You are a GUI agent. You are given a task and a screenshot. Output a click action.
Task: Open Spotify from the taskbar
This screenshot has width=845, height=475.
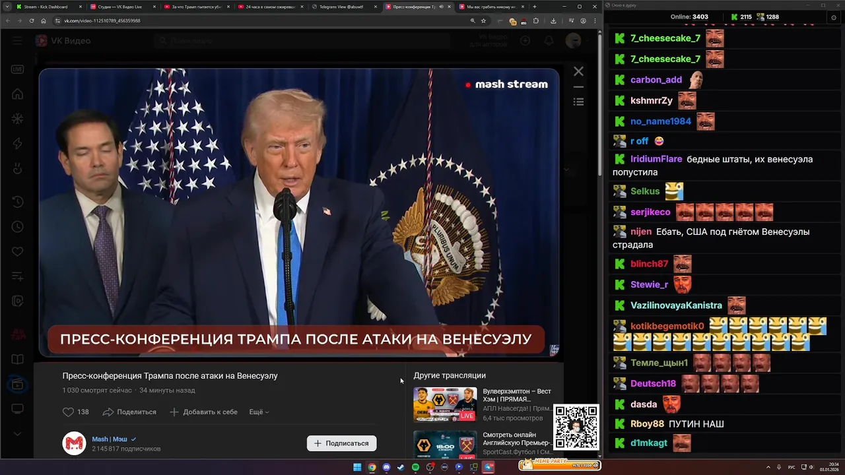pyautogui.click(x=415, y=467)
